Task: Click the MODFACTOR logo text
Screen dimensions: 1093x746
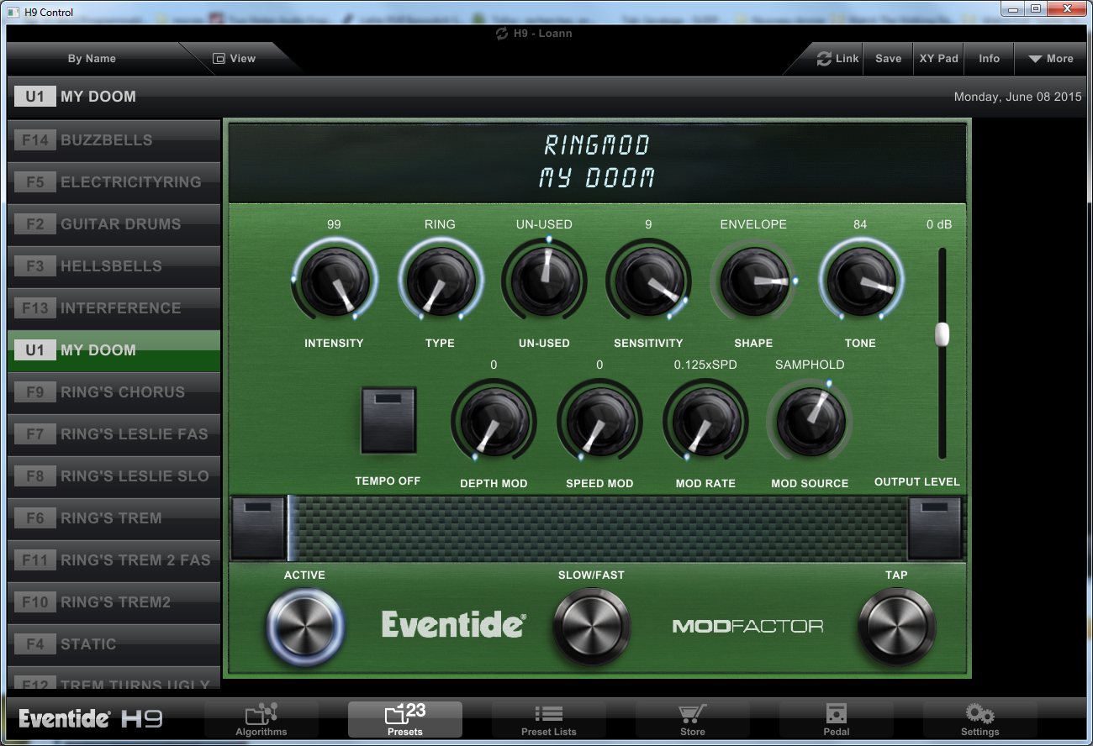Action: coord(747,626)
